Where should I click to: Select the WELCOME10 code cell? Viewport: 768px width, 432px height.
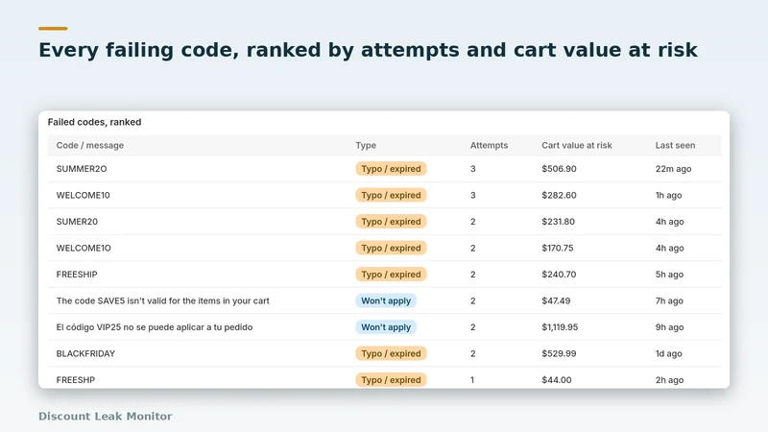(x=83, y=196)
